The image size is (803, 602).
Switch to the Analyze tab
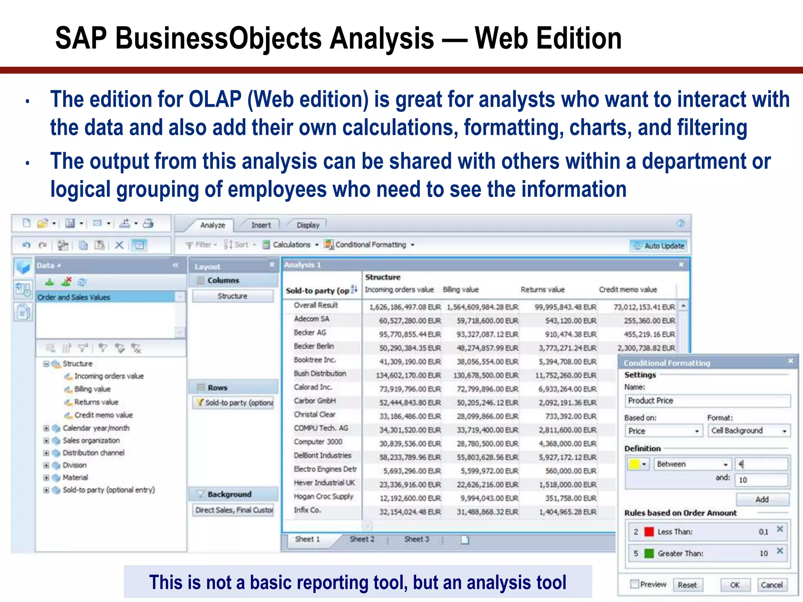[213, 225]
